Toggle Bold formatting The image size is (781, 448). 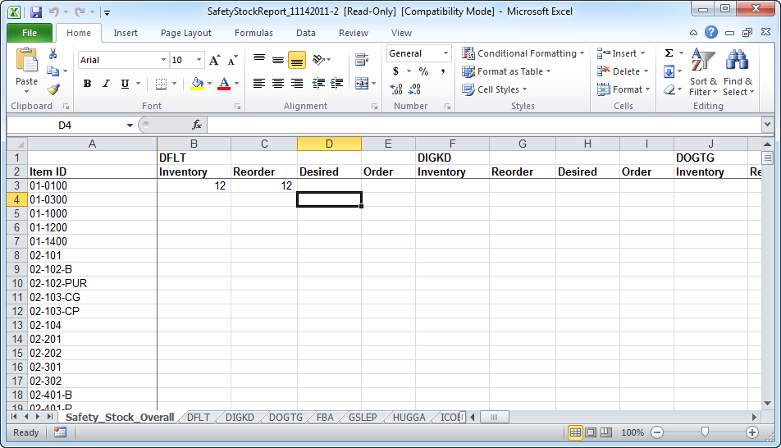[x=87, y=84]
